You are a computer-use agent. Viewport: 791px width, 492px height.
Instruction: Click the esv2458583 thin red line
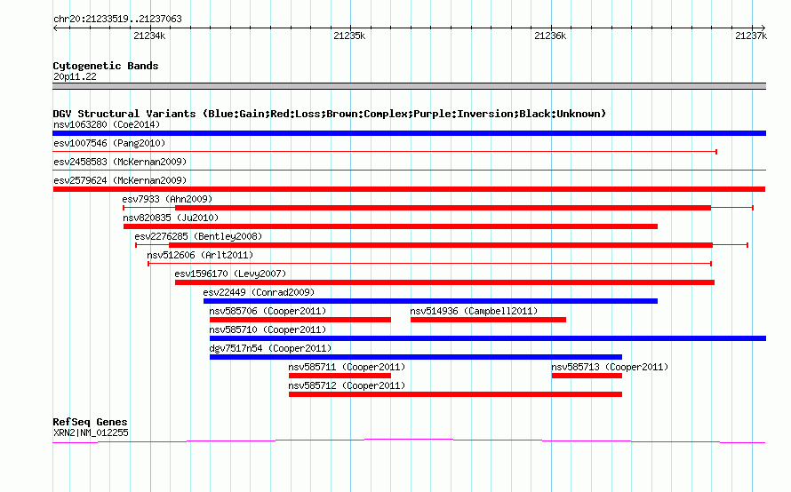[409, 171]
